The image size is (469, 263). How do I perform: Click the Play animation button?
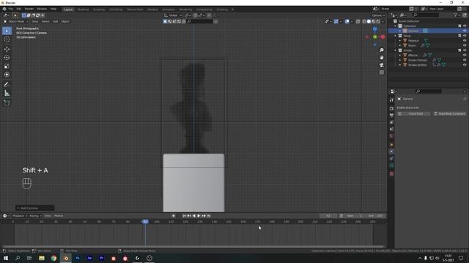pyautogui.click(x=199, y=216)
